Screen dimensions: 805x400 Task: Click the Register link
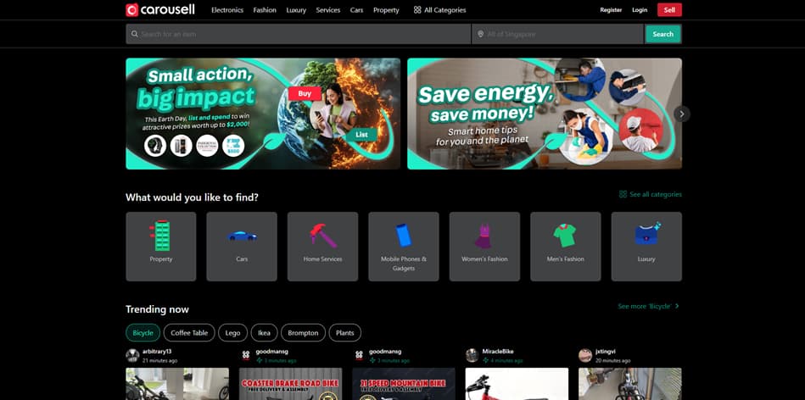(611, 9)
